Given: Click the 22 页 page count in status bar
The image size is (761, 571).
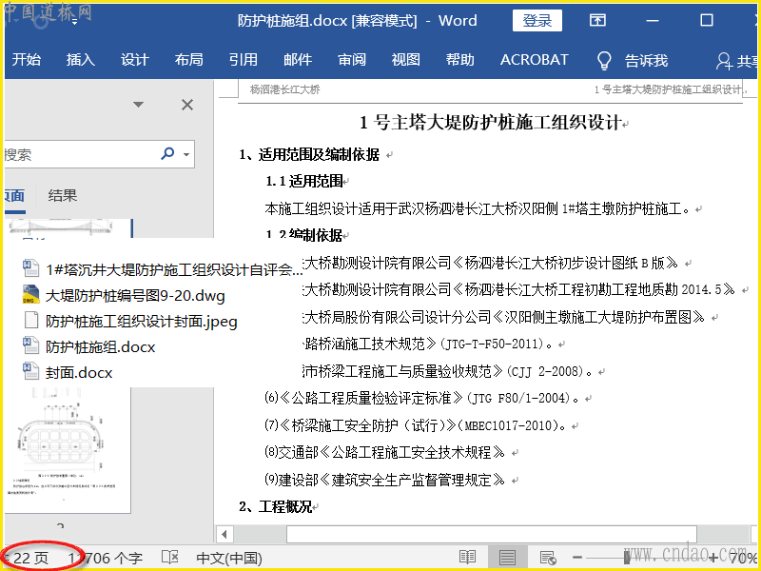Looking at the screenshot, I should [x=29, y=558].
